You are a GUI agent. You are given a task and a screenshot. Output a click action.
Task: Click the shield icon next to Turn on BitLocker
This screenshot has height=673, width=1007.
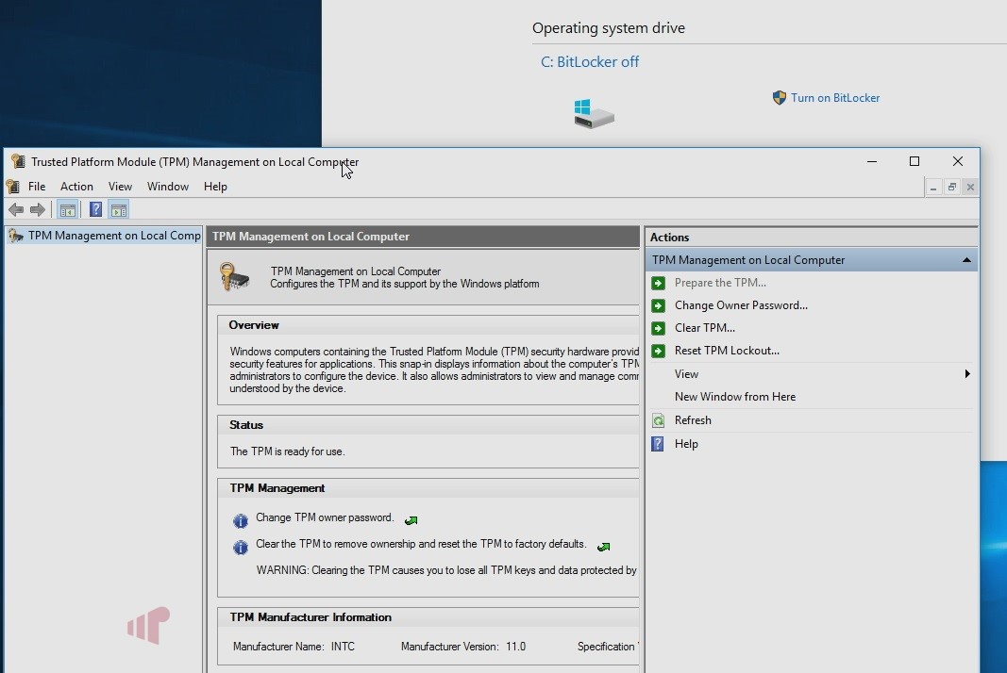tap(779, 97)
